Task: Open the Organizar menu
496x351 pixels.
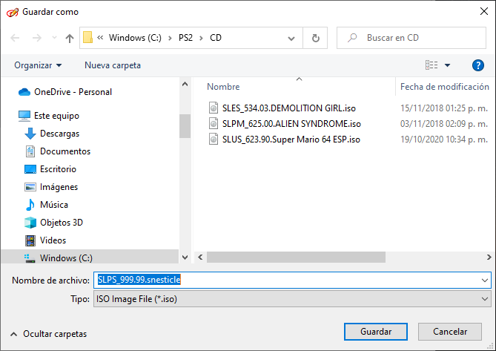Action: 38,65
